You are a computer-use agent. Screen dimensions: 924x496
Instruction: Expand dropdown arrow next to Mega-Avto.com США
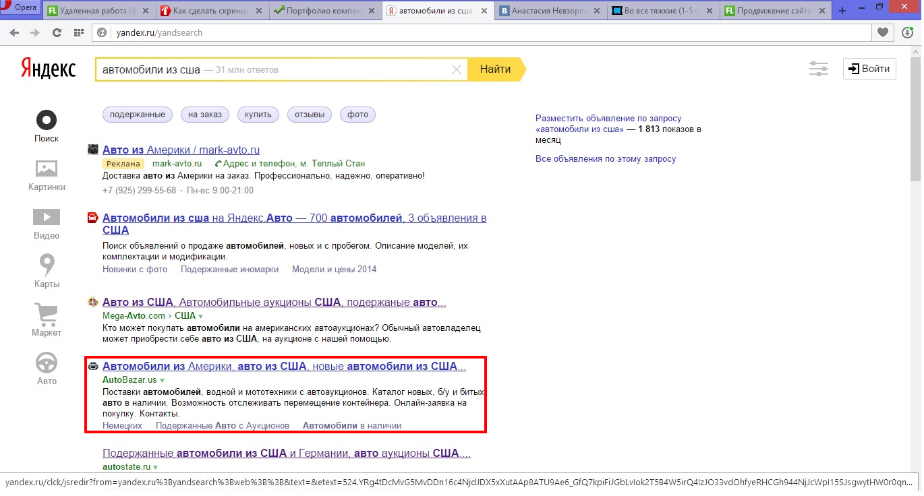(x=200, y=316)
